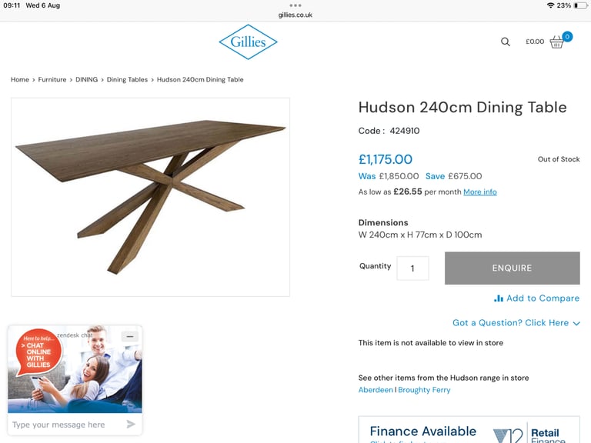View the Broughty Ferry store link
Image resolution: width=591 pixels, height=443 pixels.
tap(424, 390)
